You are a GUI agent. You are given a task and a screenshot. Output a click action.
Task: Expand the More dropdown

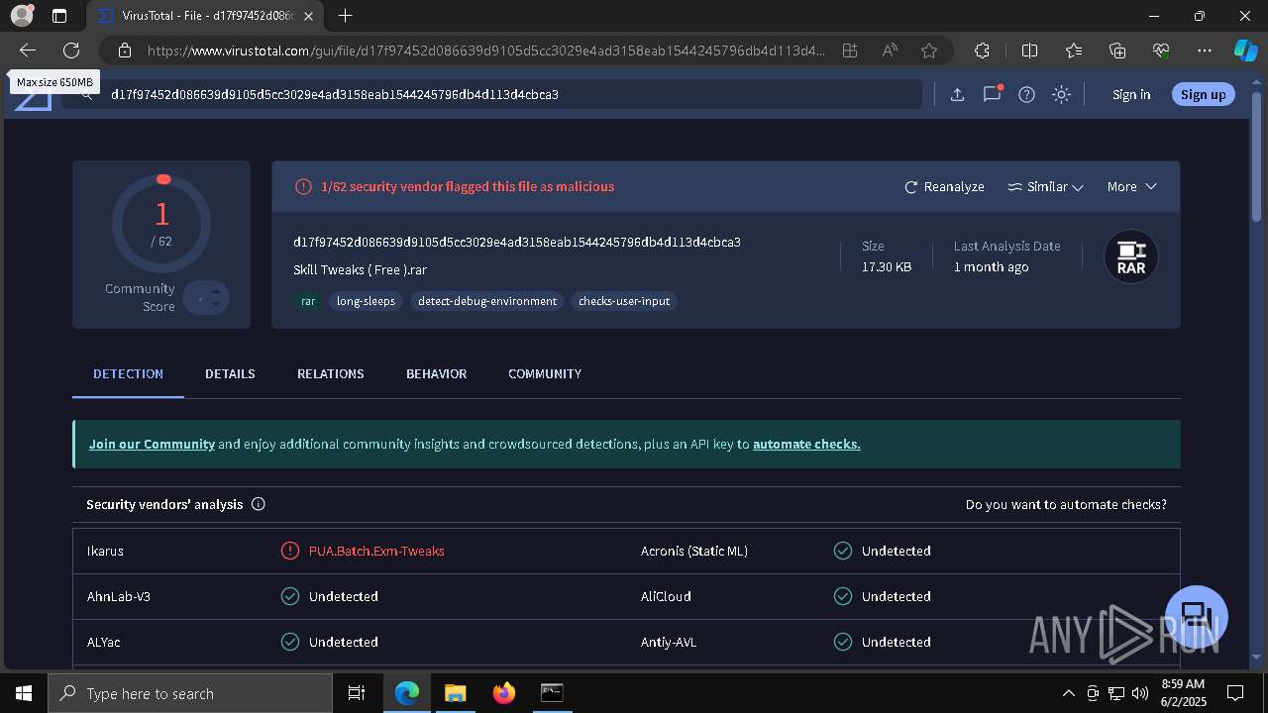coord(1132,186)
